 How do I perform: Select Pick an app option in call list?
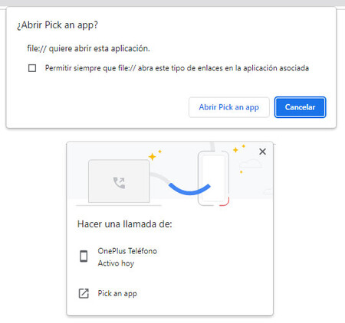click(169, 293)
